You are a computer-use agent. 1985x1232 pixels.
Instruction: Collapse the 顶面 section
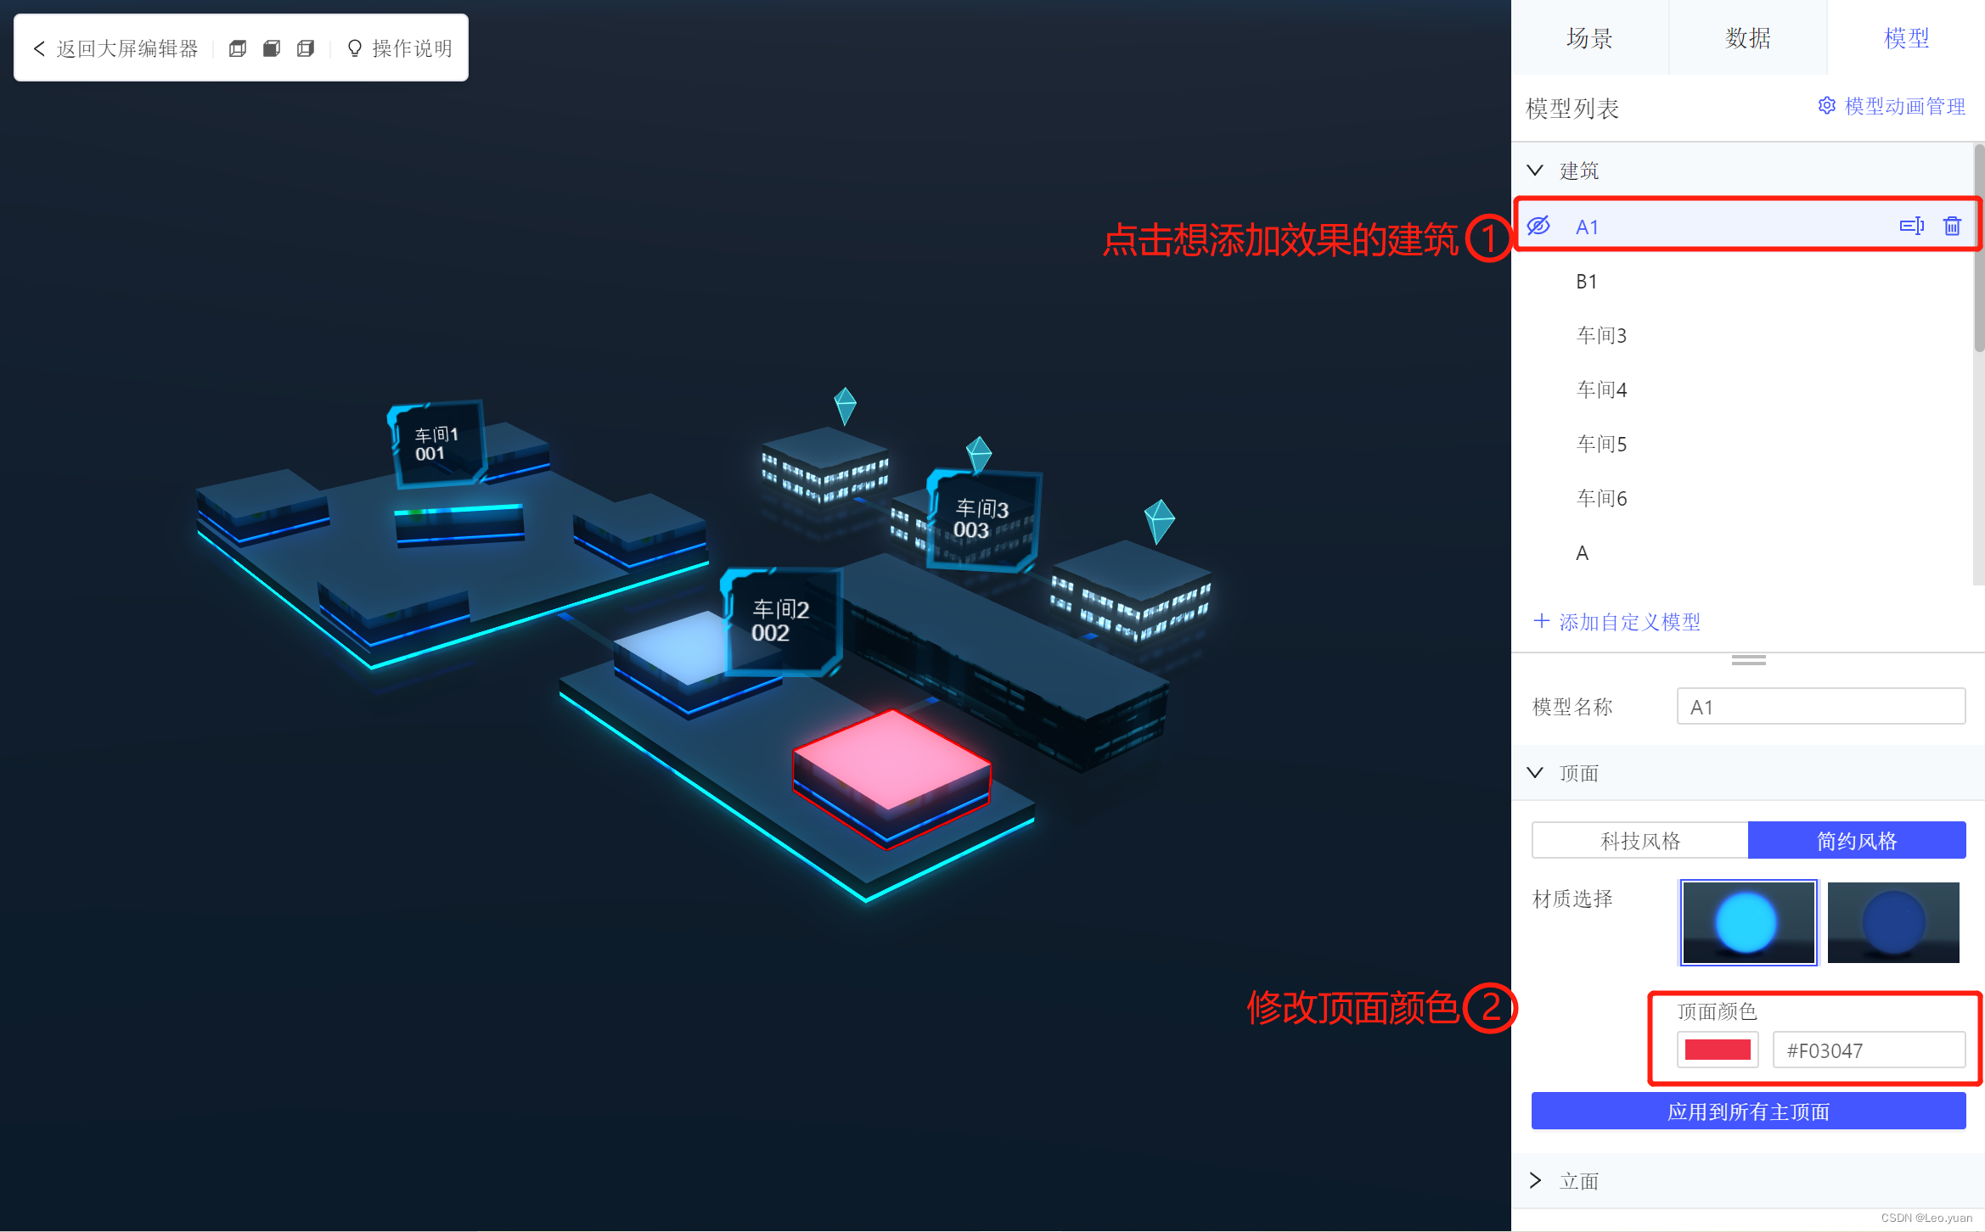point(1535,772)
